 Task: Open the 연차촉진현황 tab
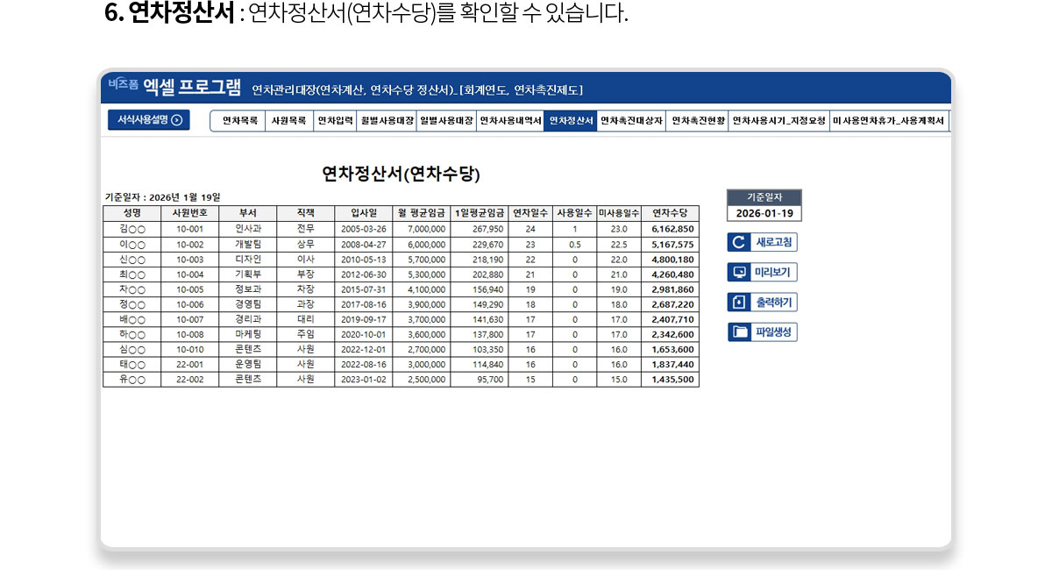tap(697, 121)
